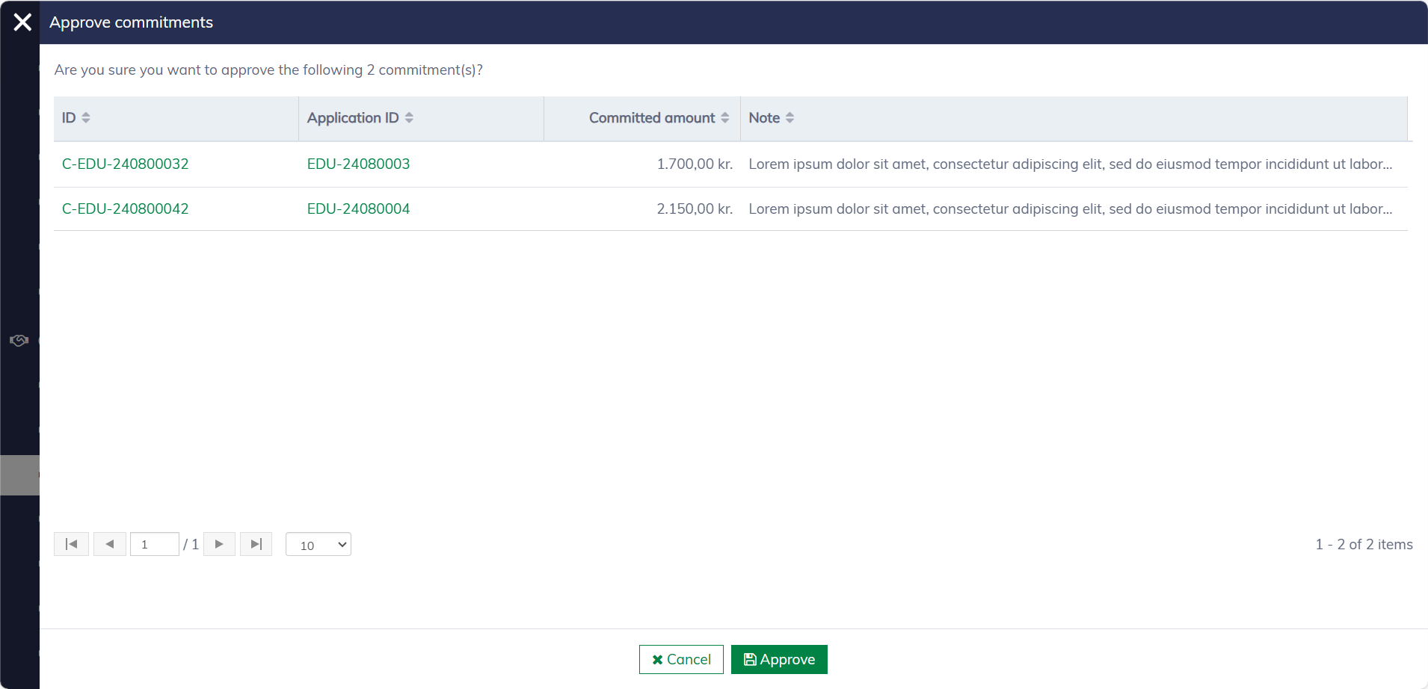The image size is (1428, 689).
Task: Sort by Committed amount column arrows
Action: coord(724,118)
